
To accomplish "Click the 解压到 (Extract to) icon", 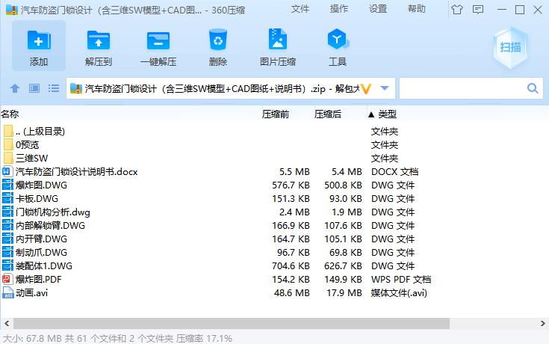I will pyautogui.click(x=99, y=40).
